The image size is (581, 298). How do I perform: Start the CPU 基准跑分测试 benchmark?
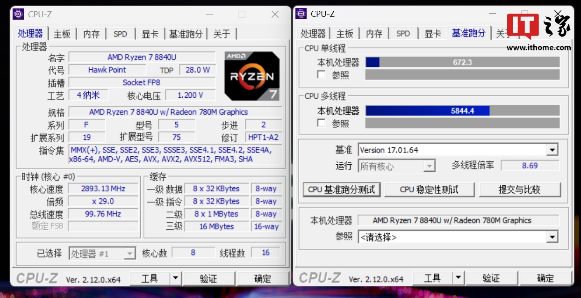(341, 189)
